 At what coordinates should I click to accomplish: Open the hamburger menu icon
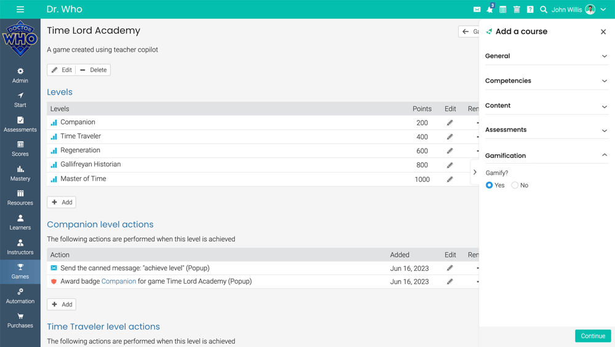point(20,9)
